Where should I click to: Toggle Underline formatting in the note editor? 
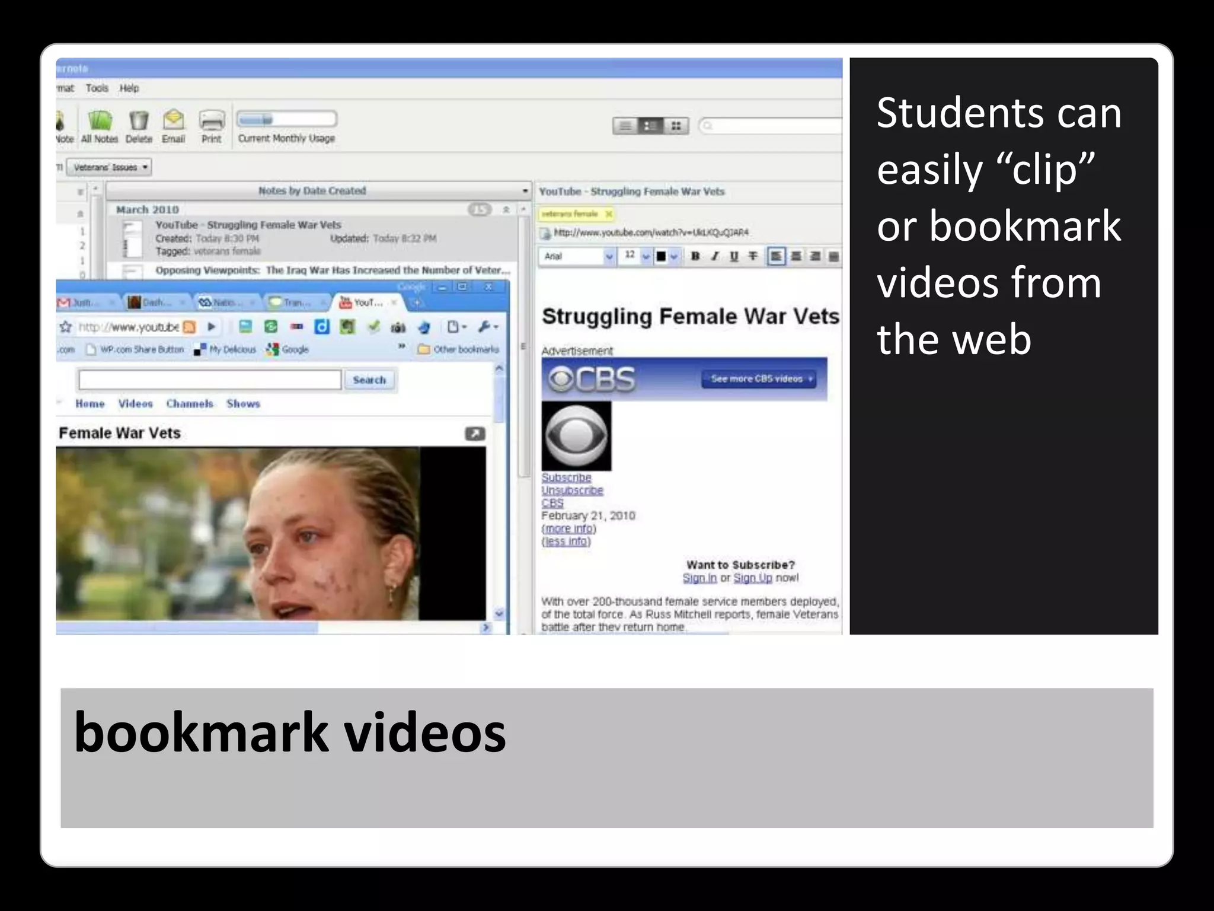[734, 256]
